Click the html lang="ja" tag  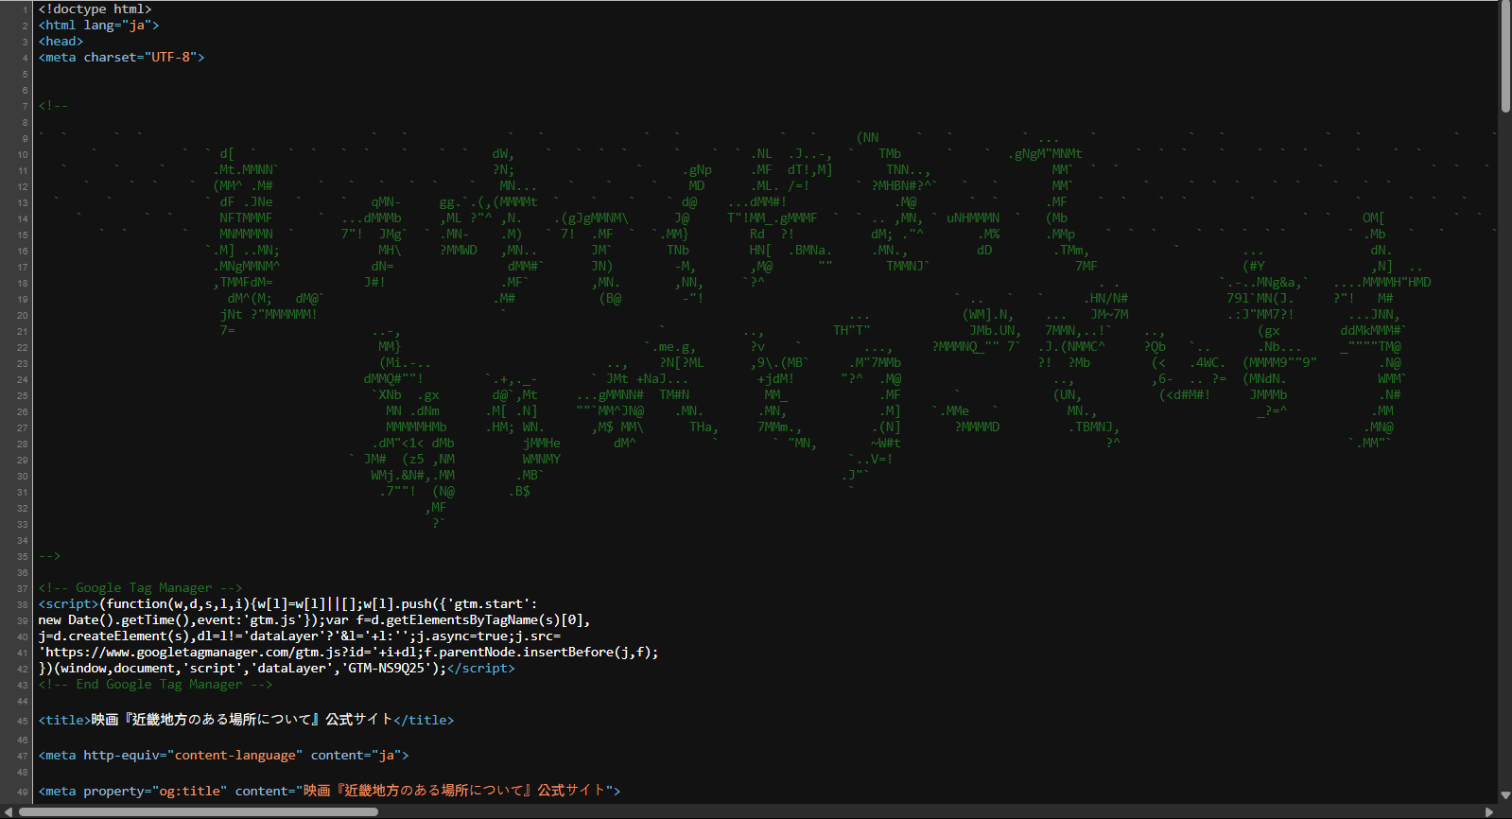(98, 26)
